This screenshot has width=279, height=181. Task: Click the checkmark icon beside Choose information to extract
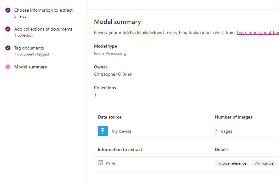coord(8,10)
